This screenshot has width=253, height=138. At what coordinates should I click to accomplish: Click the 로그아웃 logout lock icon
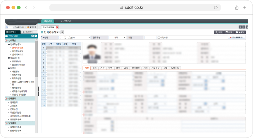(28, 27)
